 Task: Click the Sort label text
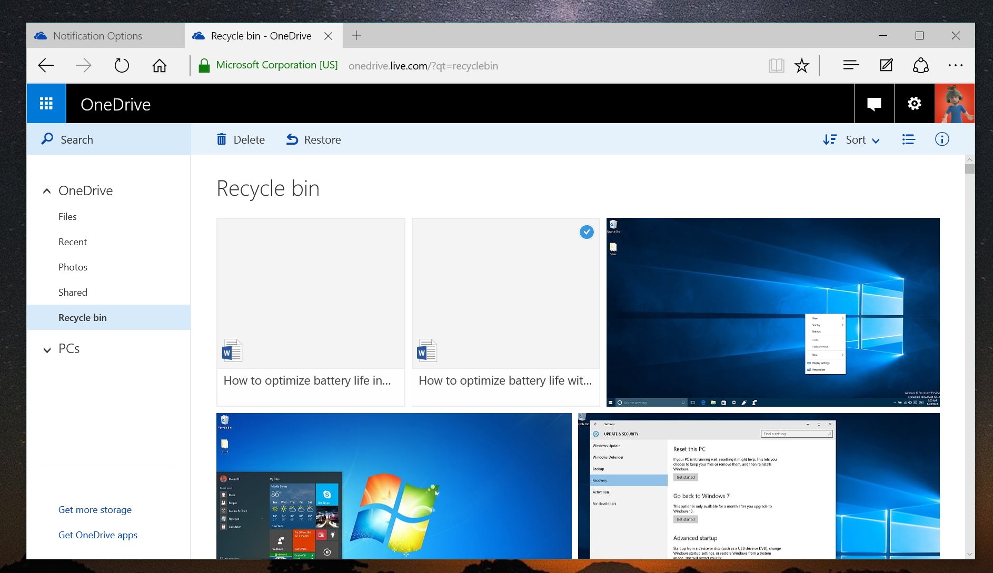tap(856, 139)
